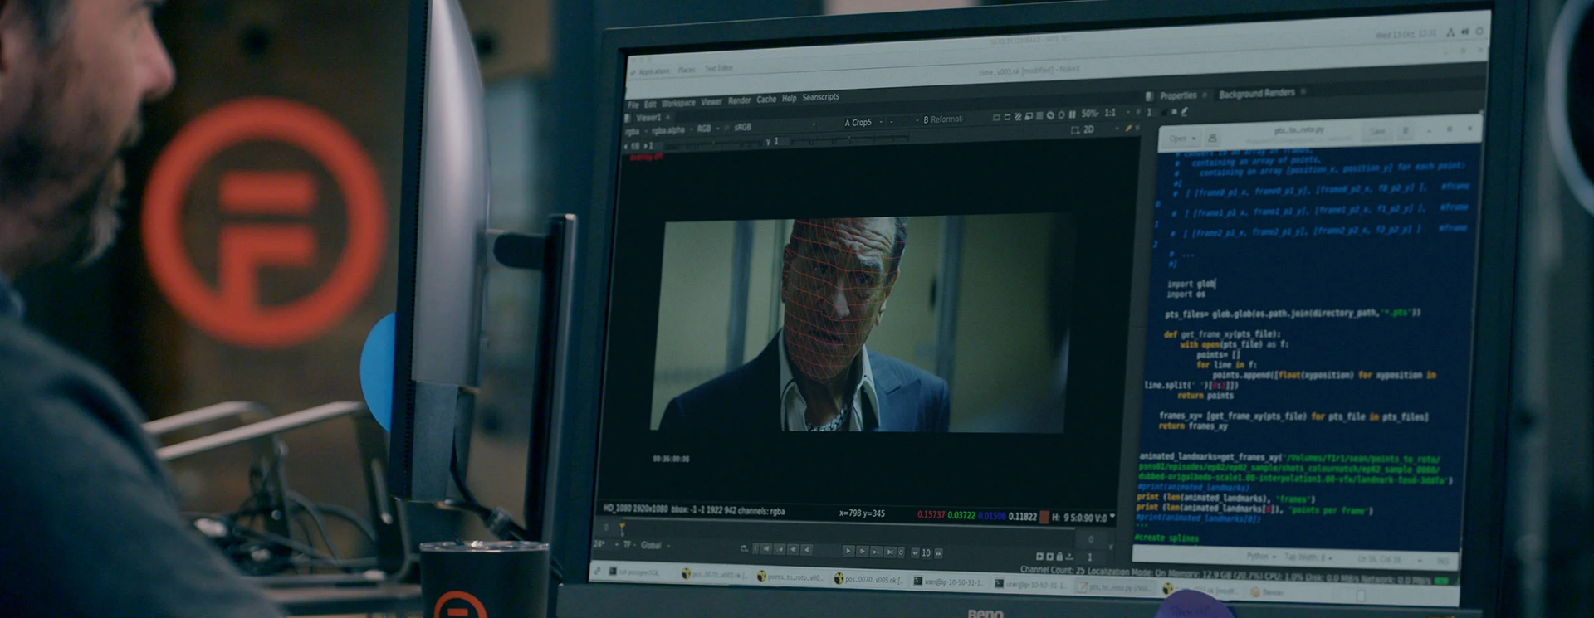Skip back by the frame increment

click(915, 552)
